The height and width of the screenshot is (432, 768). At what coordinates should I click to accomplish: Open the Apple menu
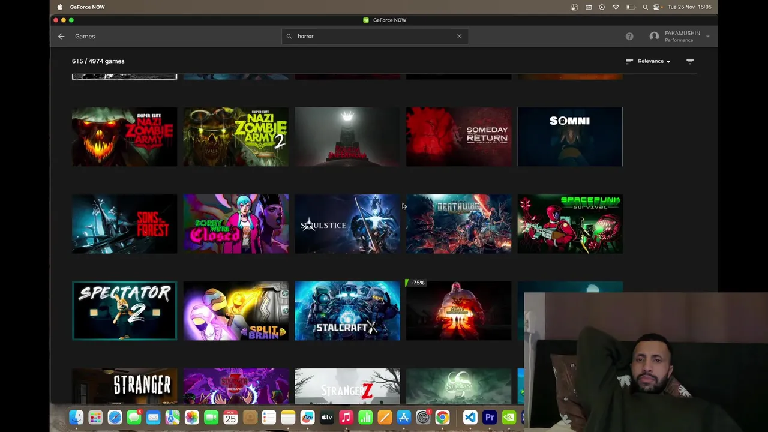point(59,7)
